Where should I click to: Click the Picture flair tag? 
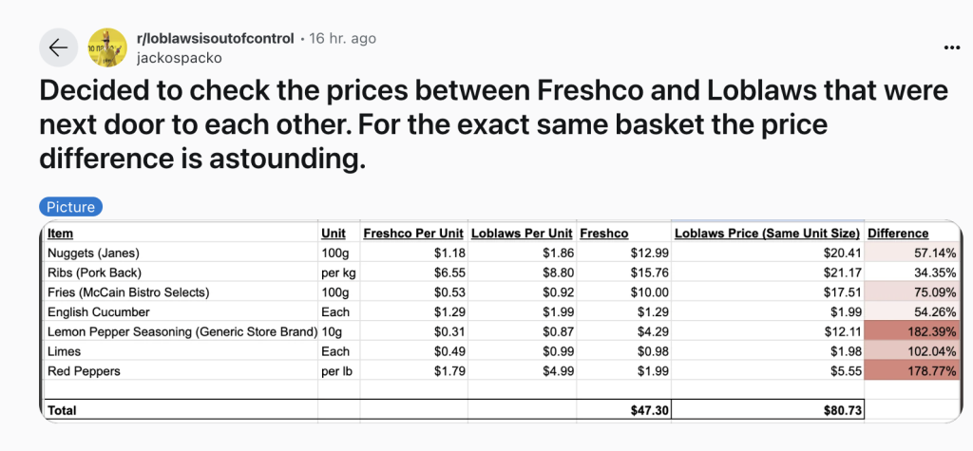pyautogui.click(x=70, y=207)
